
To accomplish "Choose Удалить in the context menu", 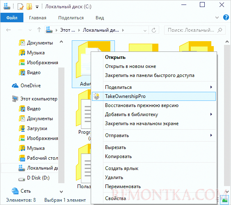I will point(154,177).
